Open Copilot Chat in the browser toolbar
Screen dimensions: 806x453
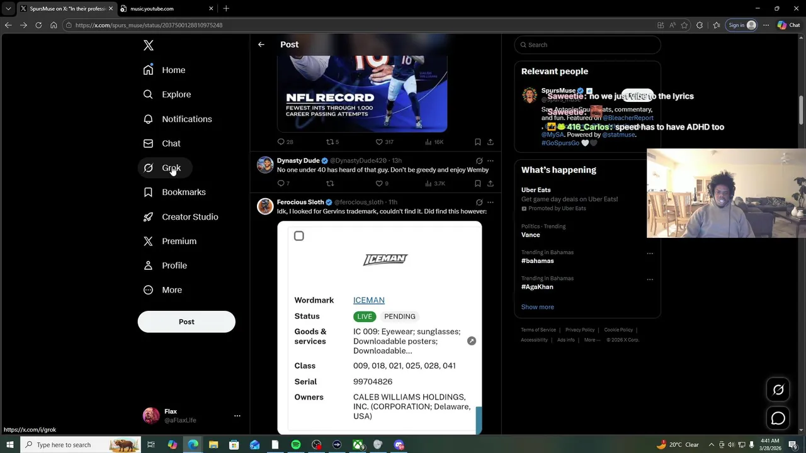(x=788, y=25)
